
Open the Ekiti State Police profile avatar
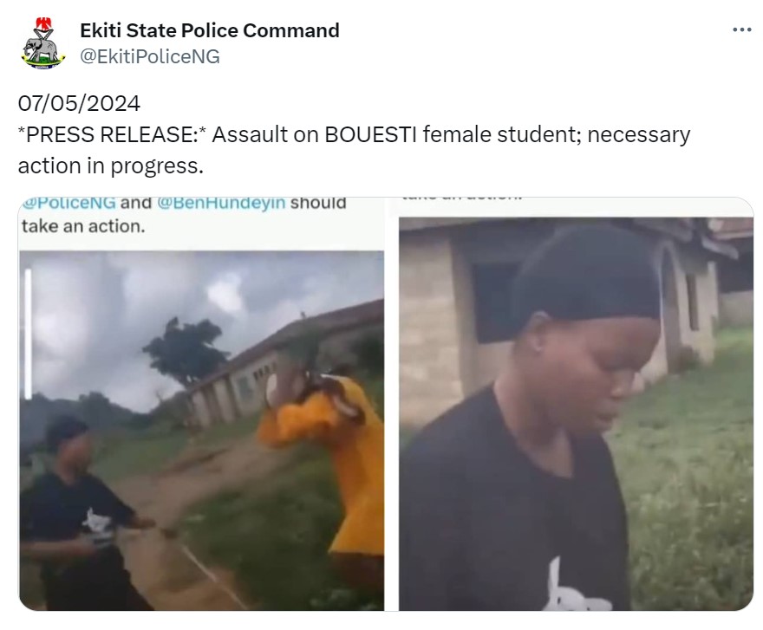[x=42, y=43]
